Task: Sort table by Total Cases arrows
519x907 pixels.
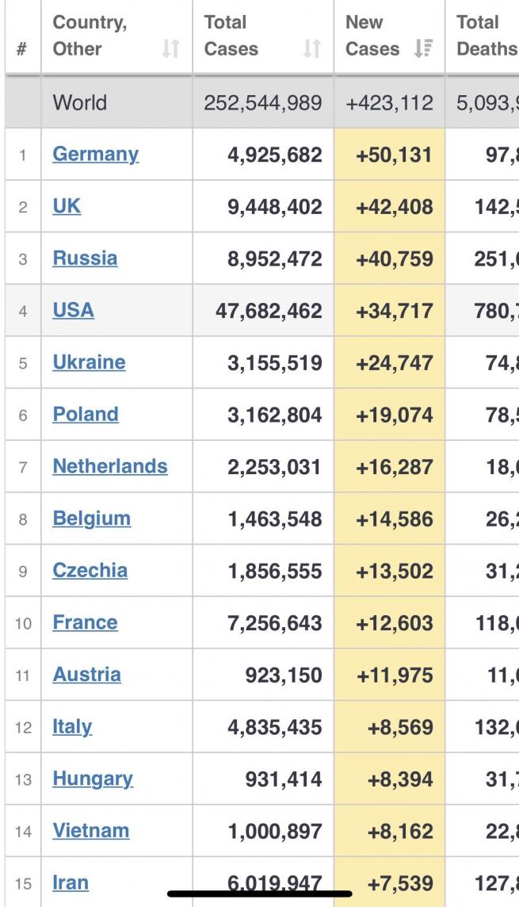Action: tap(312, 48)
